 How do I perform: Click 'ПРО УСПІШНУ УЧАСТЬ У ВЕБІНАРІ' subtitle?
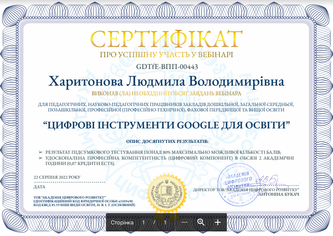coord(166,55)
